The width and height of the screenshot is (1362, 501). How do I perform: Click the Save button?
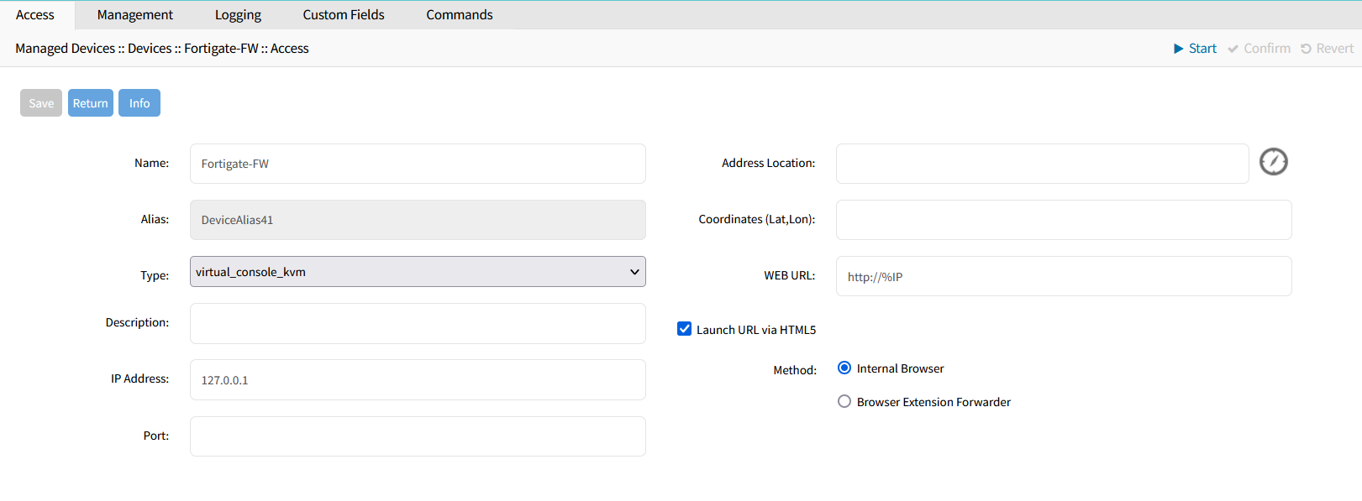tap(41, 103)
